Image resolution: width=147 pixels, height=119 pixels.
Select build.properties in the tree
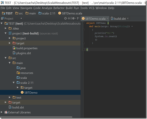25,48
